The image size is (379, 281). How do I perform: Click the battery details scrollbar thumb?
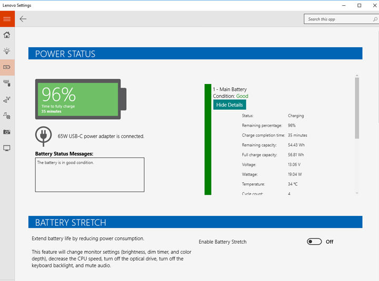pyautogui.click(x=357, y=108)
